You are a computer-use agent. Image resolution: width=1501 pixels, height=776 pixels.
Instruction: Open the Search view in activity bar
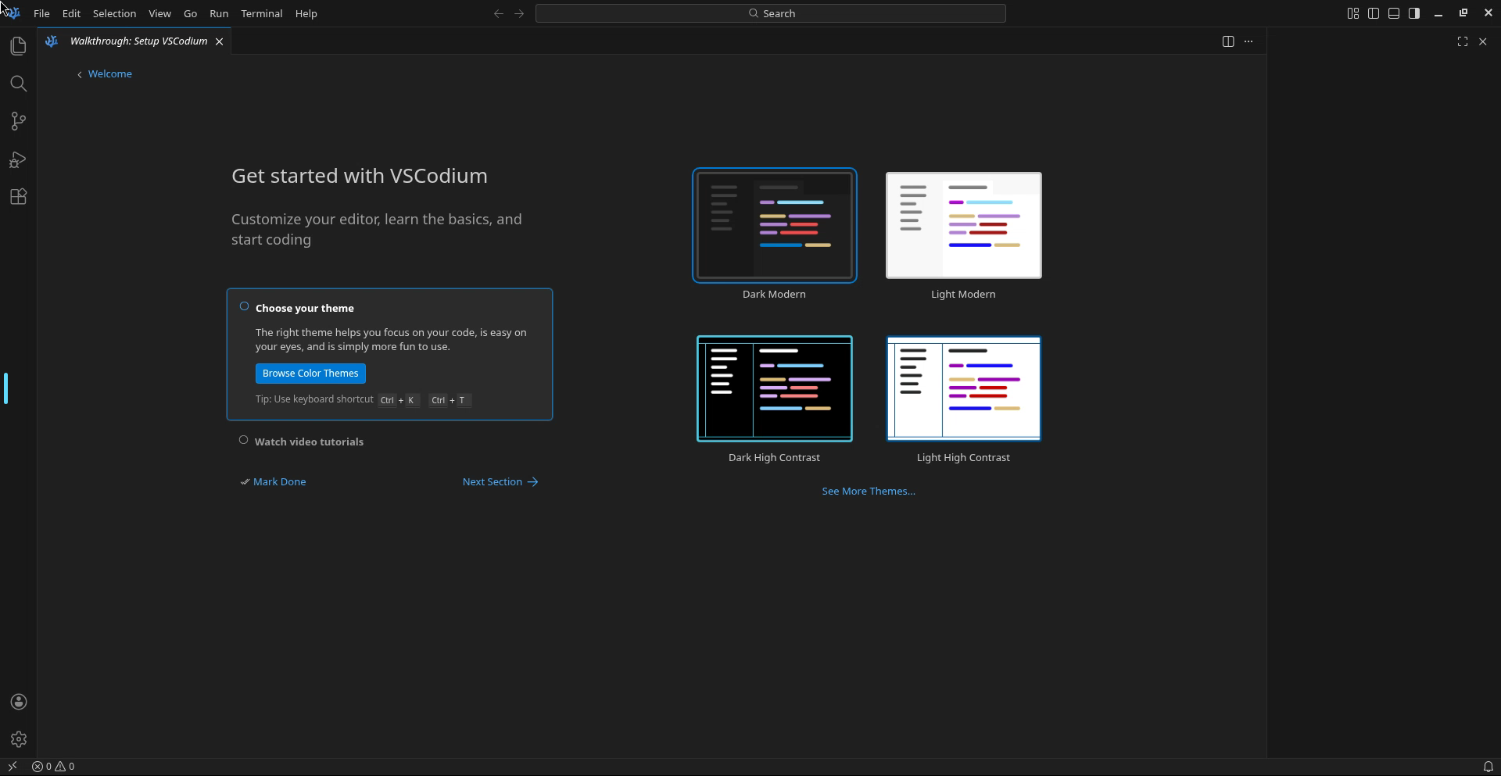[18, 84]
